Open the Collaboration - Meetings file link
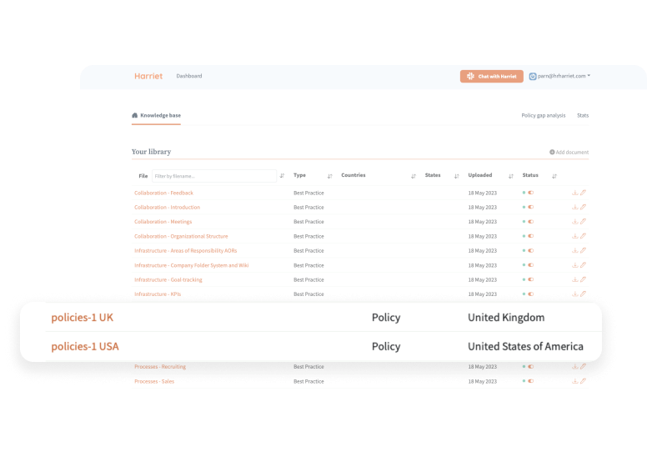Screen dimensions: 667x467 point(163,222)
